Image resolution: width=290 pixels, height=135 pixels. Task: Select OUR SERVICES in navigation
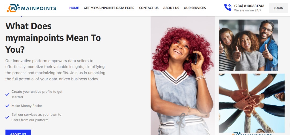[195, 8]
